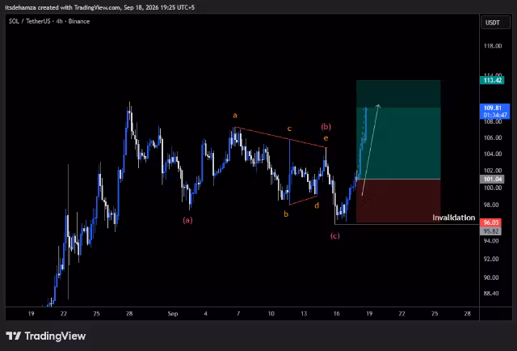Click the 104.00 price axis label
Viewport: 517px width, 351px height.
pos(493,154)
